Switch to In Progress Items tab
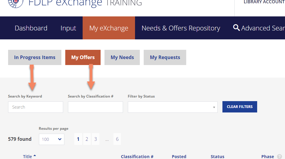The image size is (285, 159). [35, 57]
